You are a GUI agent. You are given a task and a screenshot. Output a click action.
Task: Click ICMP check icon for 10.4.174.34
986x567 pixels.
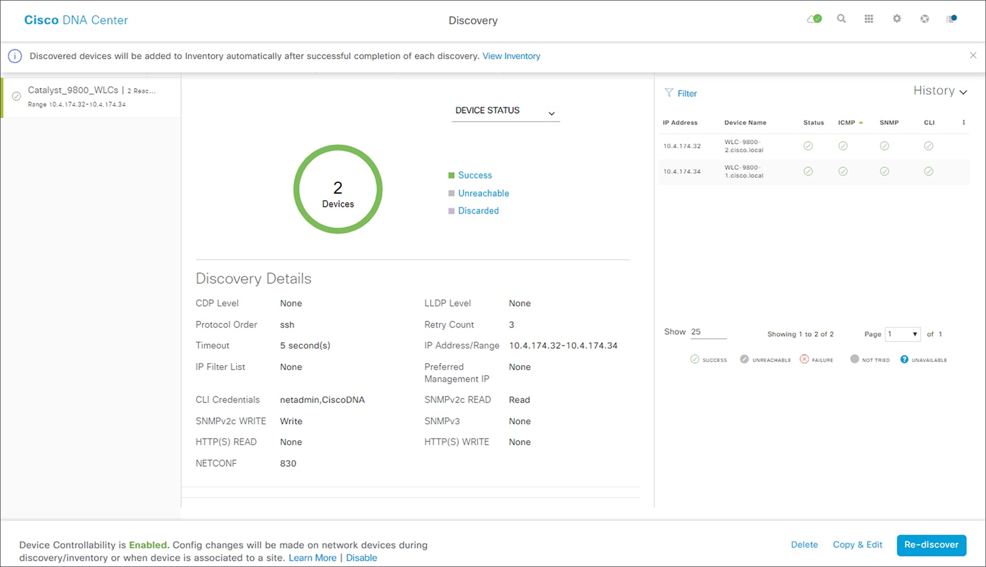(x=843, y=171)
